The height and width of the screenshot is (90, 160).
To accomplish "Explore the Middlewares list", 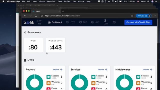I will pyautogui.click(x=147, y=69).
